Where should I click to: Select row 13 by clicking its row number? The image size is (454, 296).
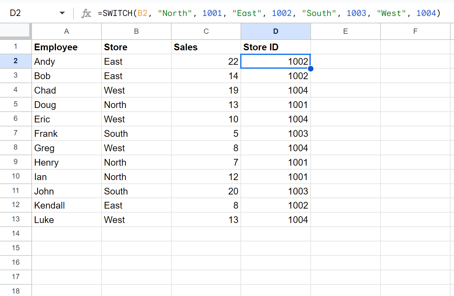(x=16, y=219)
